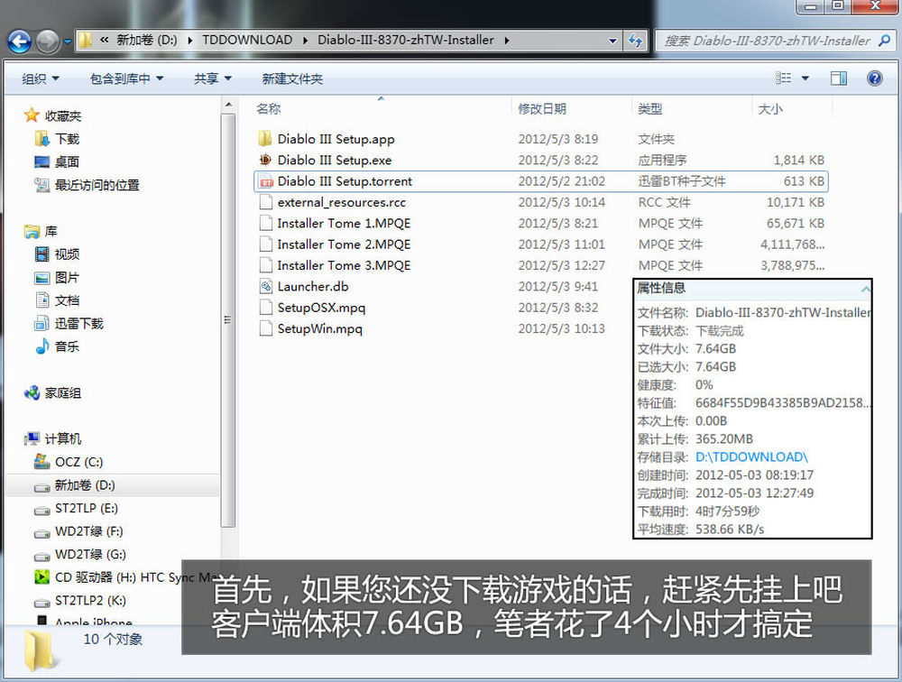
Task: Select the Diablo III Setup.torrent BT icon
Action: coord(265,181)
